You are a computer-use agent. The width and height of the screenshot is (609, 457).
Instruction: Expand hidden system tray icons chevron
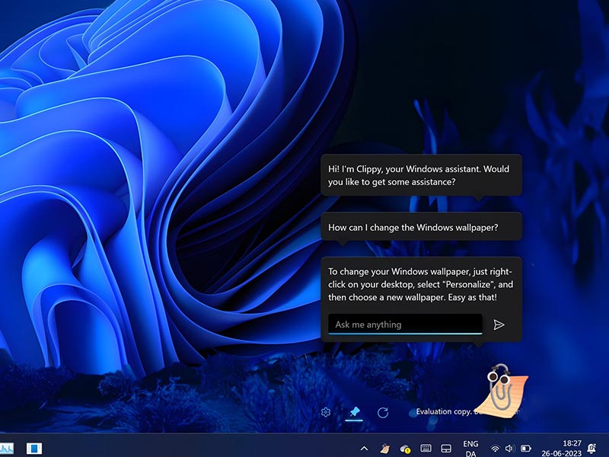pyautogui.click(x=364, y=448)
